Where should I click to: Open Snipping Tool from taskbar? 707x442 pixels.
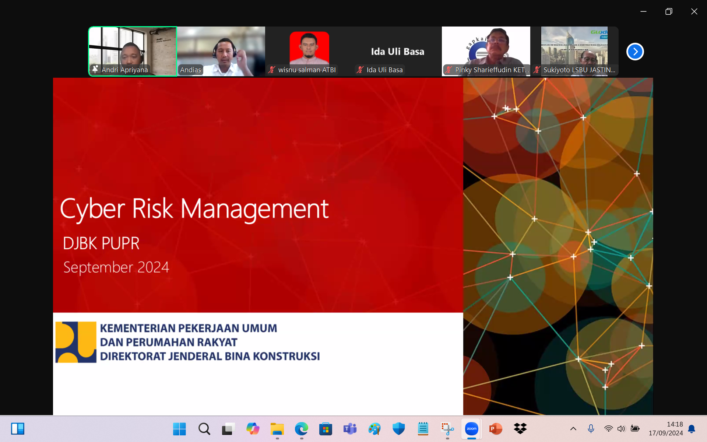click(x=447, y=429)
